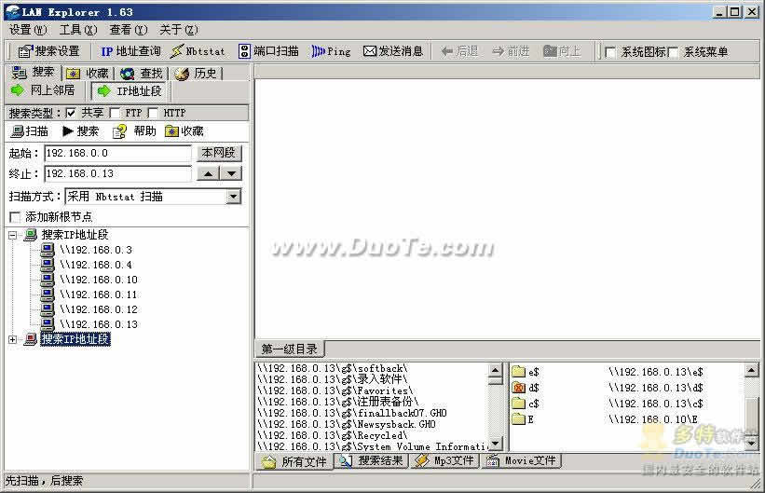The image size is (765, 493).
Task: Click the 向上 up folder button
Action: [x=562, y=51]
